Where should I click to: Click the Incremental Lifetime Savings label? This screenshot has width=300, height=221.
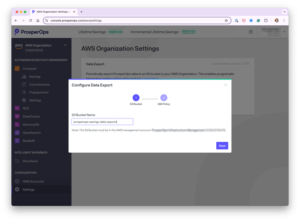(155, 32)
